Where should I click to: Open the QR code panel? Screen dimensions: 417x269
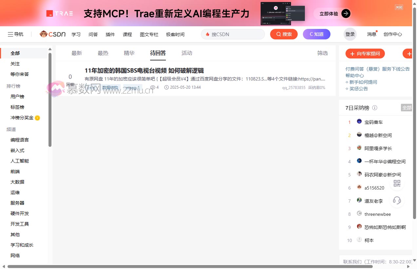coord(397,184)
